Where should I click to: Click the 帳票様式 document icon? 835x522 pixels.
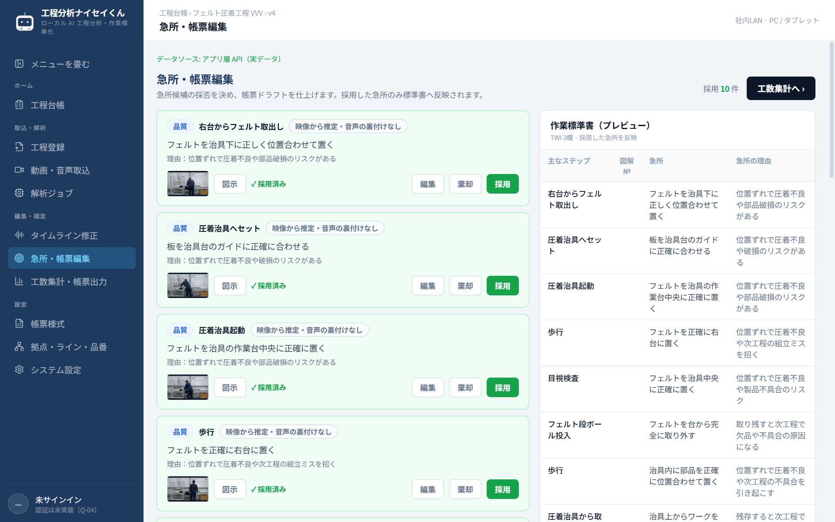19,324
